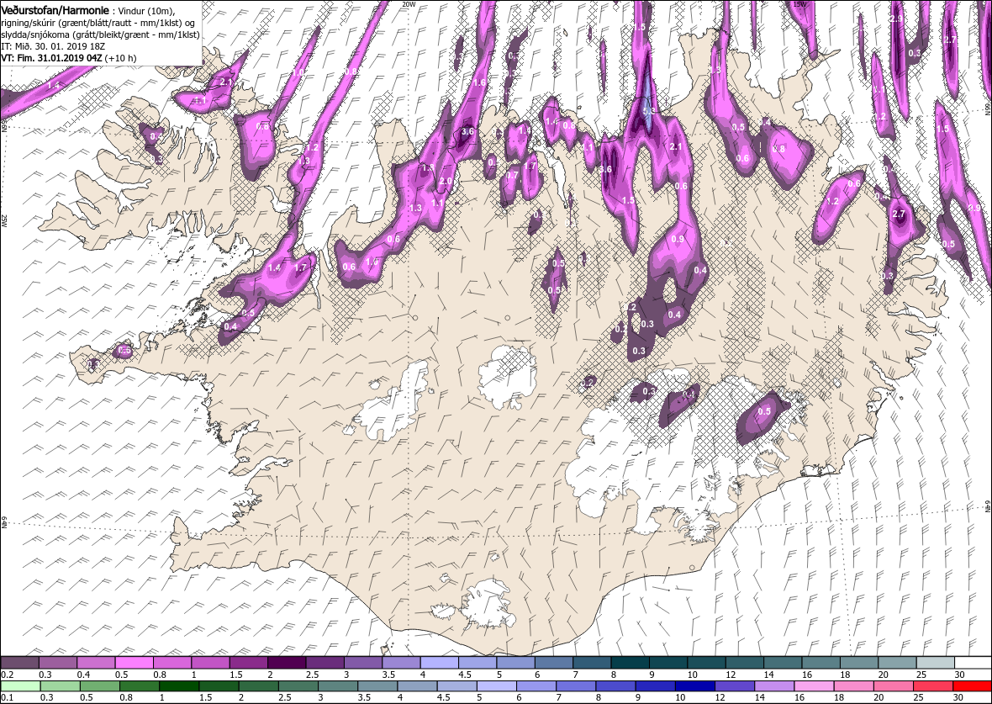Click the '4.5' label in the upper legend
Image resolution: width=992 pixels, height=704 pixels.
(x=466, y=675)
